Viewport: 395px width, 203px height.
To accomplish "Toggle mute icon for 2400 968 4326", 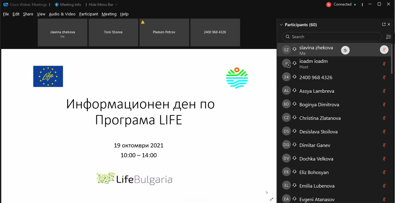I will click(384, 77).
